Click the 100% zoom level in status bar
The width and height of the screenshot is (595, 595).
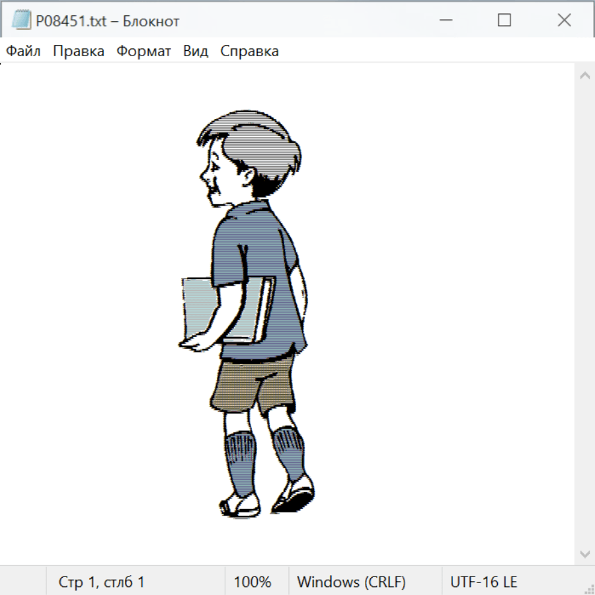tap(253, 582)
